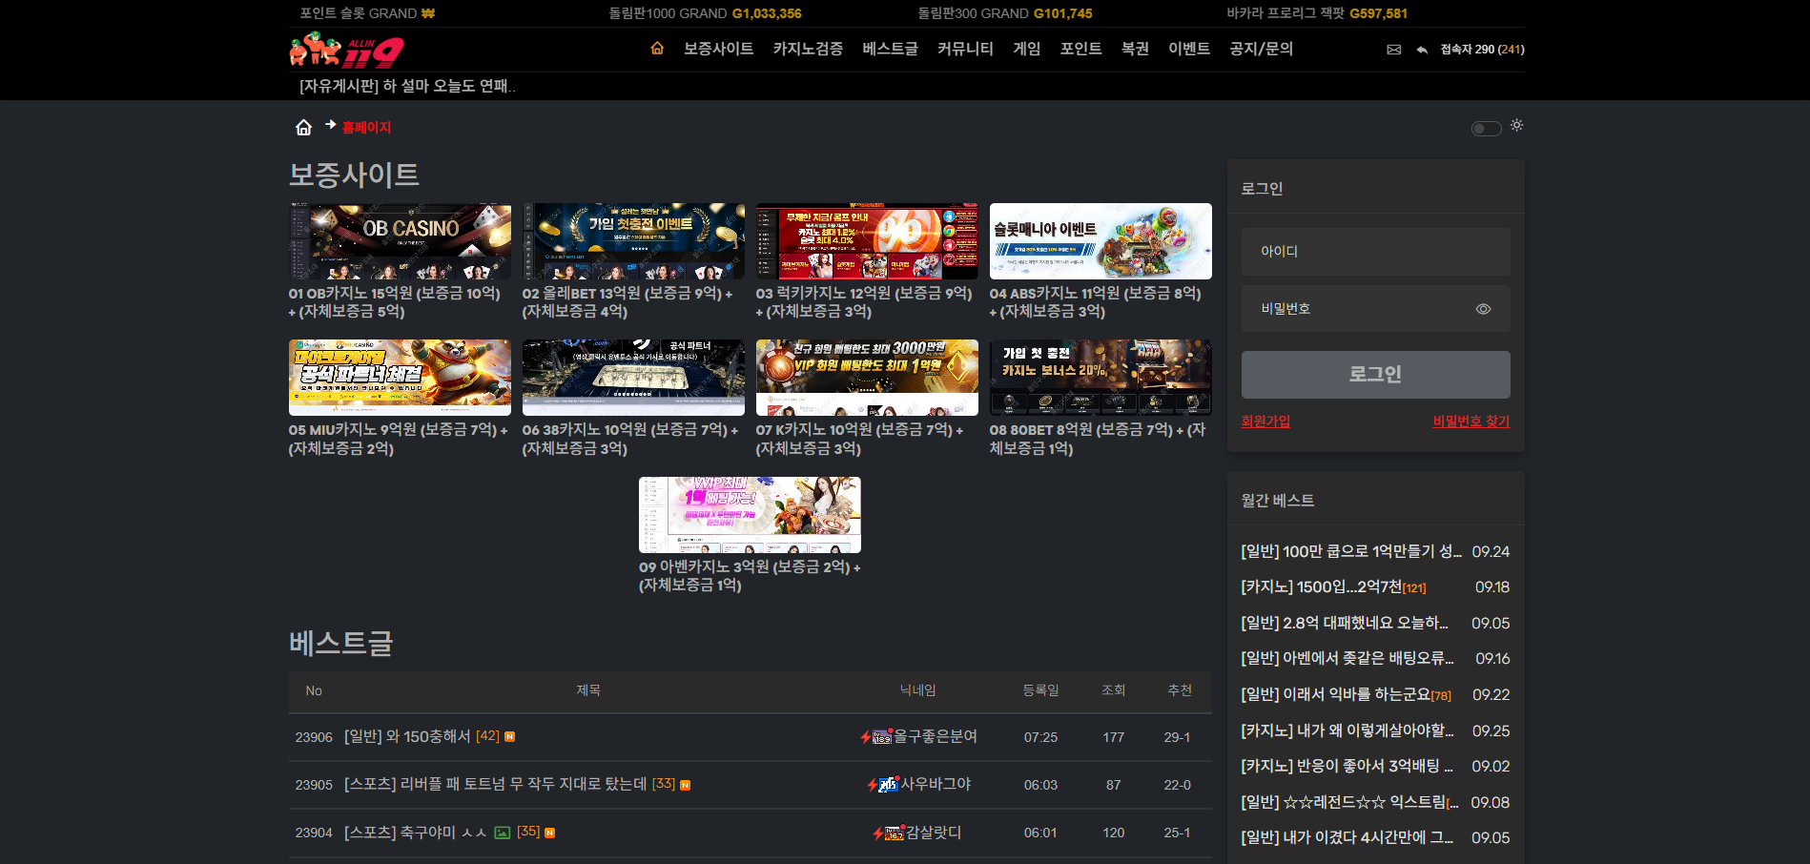Click the 아이디 input field
Screen dimensions: 1810x864
pos(1375,252)
